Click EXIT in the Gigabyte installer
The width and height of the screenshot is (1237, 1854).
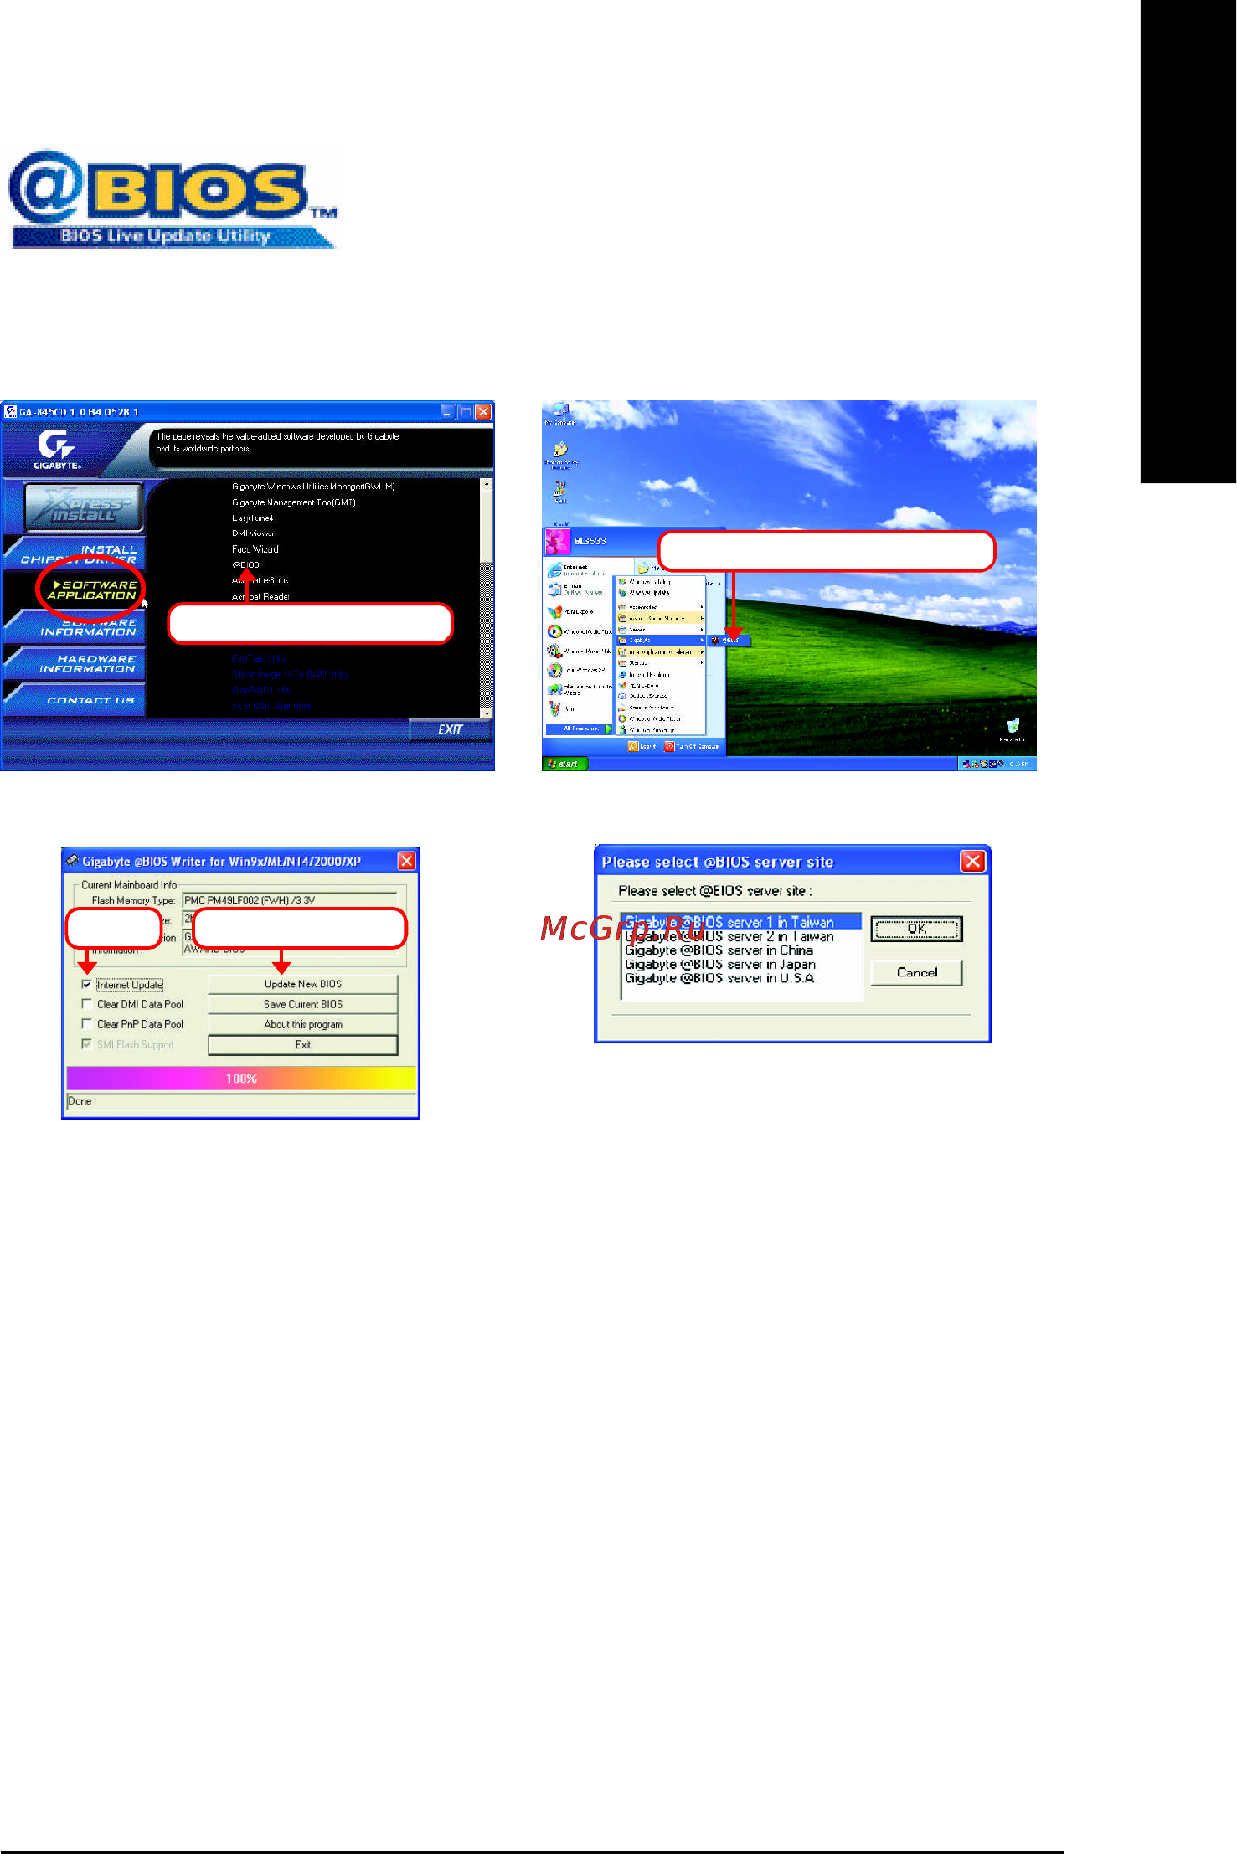(450, 729)
